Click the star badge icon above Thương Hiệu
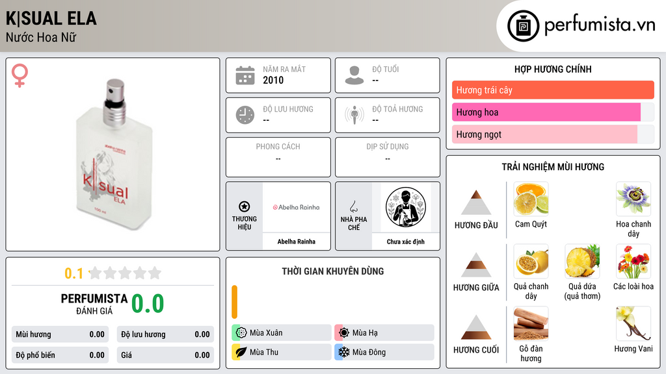Image resolution: width=666 pixels, height=374 pixels. click(245, 206)
